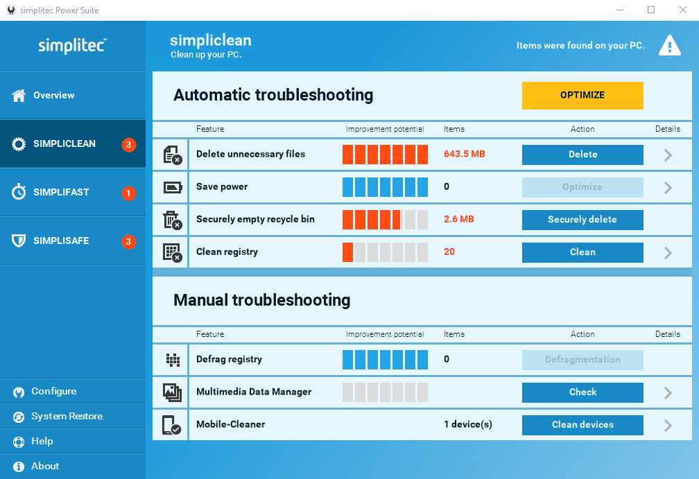Click the 'Automatic troubleshooting' heading

tap(273, 95)
